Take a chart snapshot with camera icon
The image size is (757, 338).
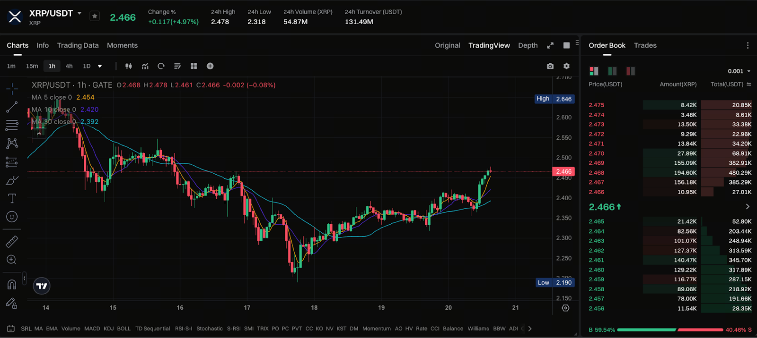click(550, 66)
